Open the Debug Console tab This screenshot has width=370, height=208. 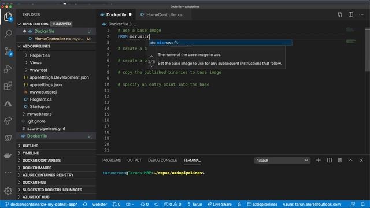[162, 160]
